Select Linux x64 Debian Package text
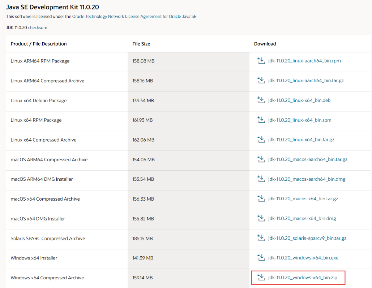 pos(39,100)
